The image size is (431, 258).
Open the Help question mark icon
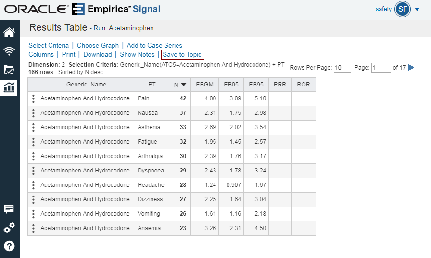(x=9, y=246)
